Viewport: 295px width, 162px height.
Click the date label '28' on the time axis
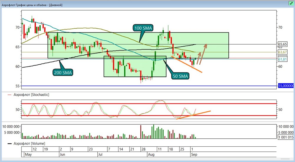click(143, 149)
